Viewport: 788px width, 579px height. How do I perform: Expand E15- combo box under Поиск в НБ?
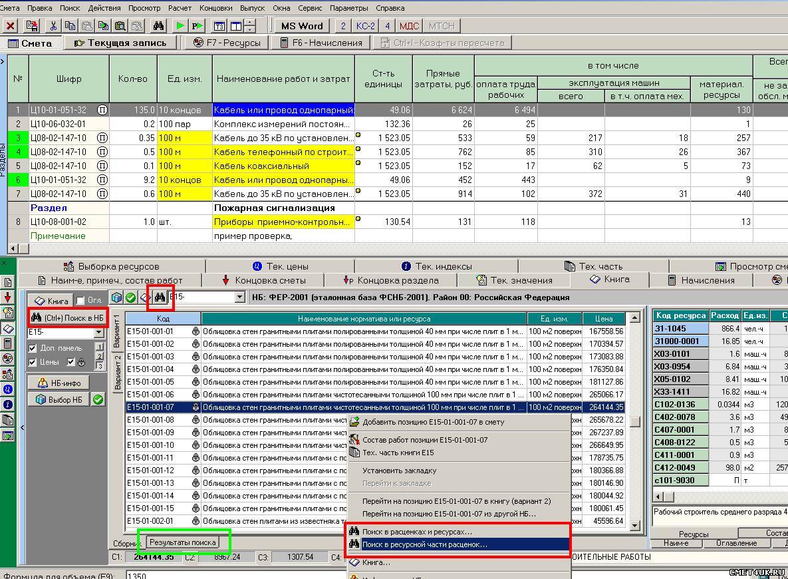click(x=99, y=332)
